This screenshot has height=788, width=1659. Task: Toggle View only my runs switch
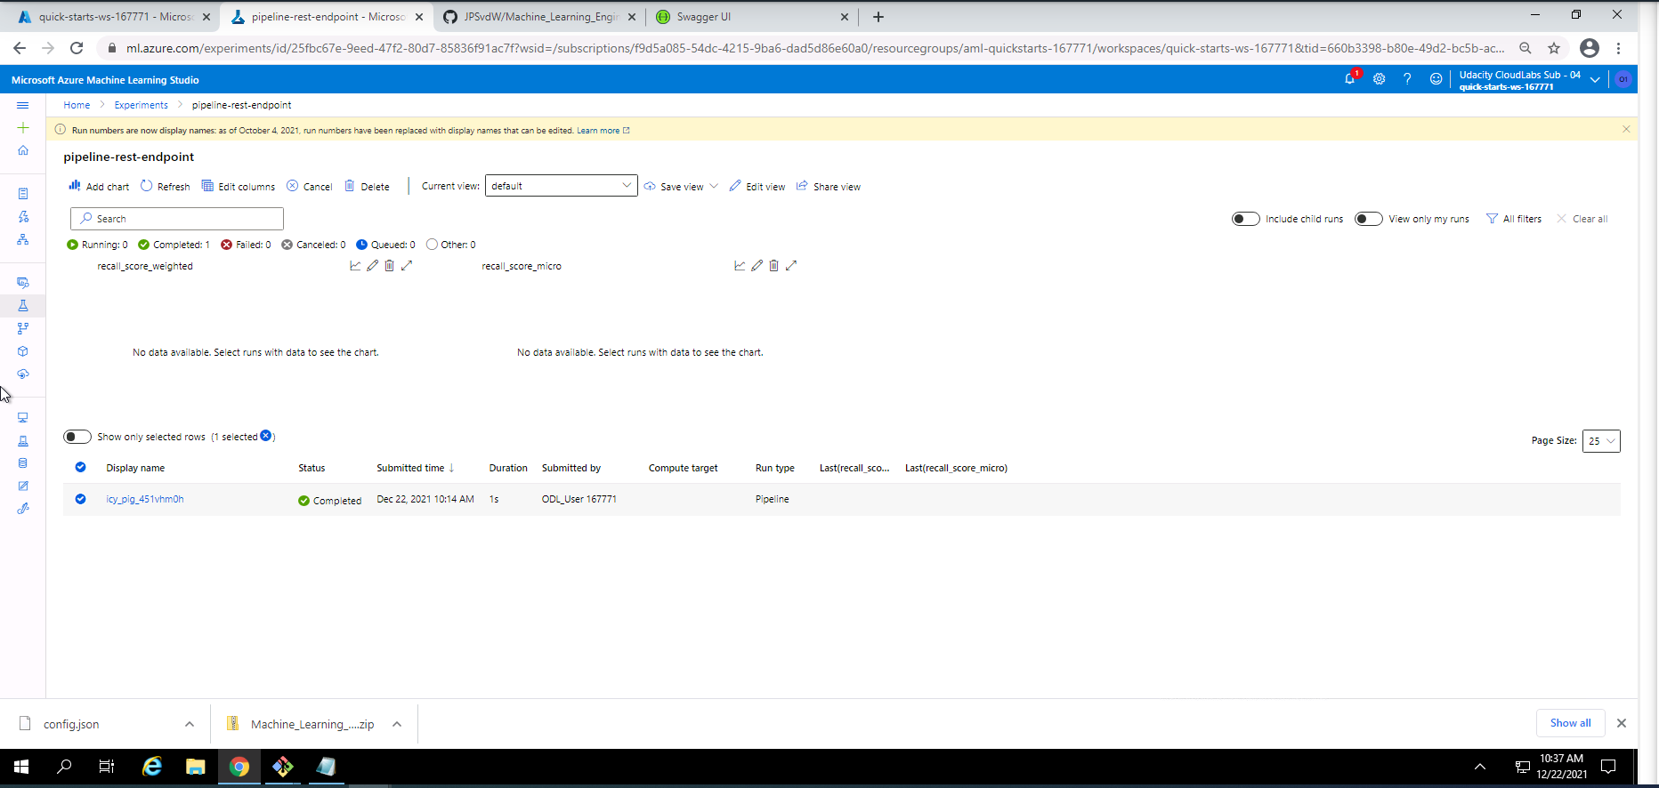[x=1368, y=219]
